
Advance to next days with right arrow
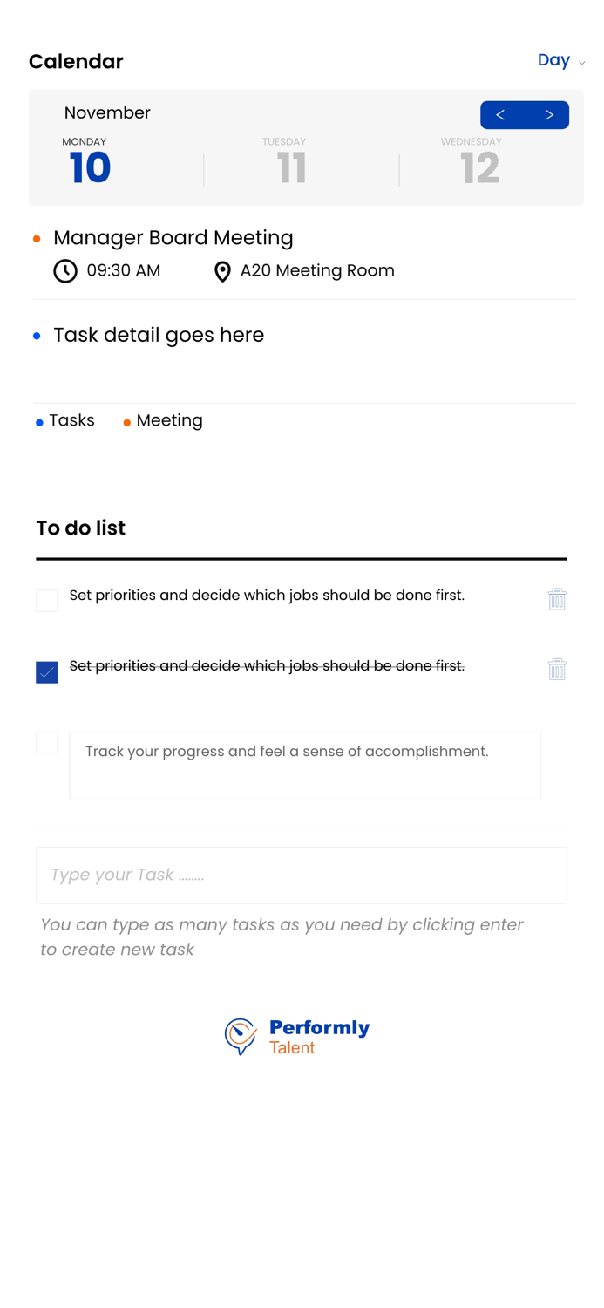coord(549,115)
